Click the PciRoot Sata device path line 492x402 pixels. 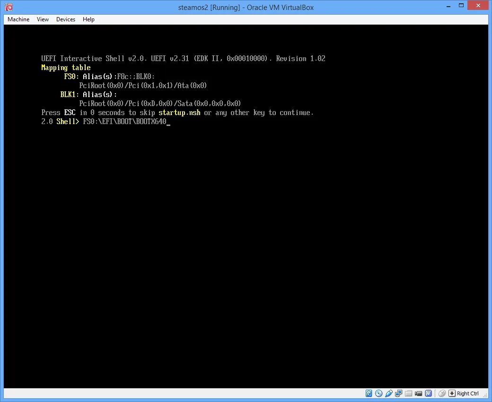[x=160, y=104]
